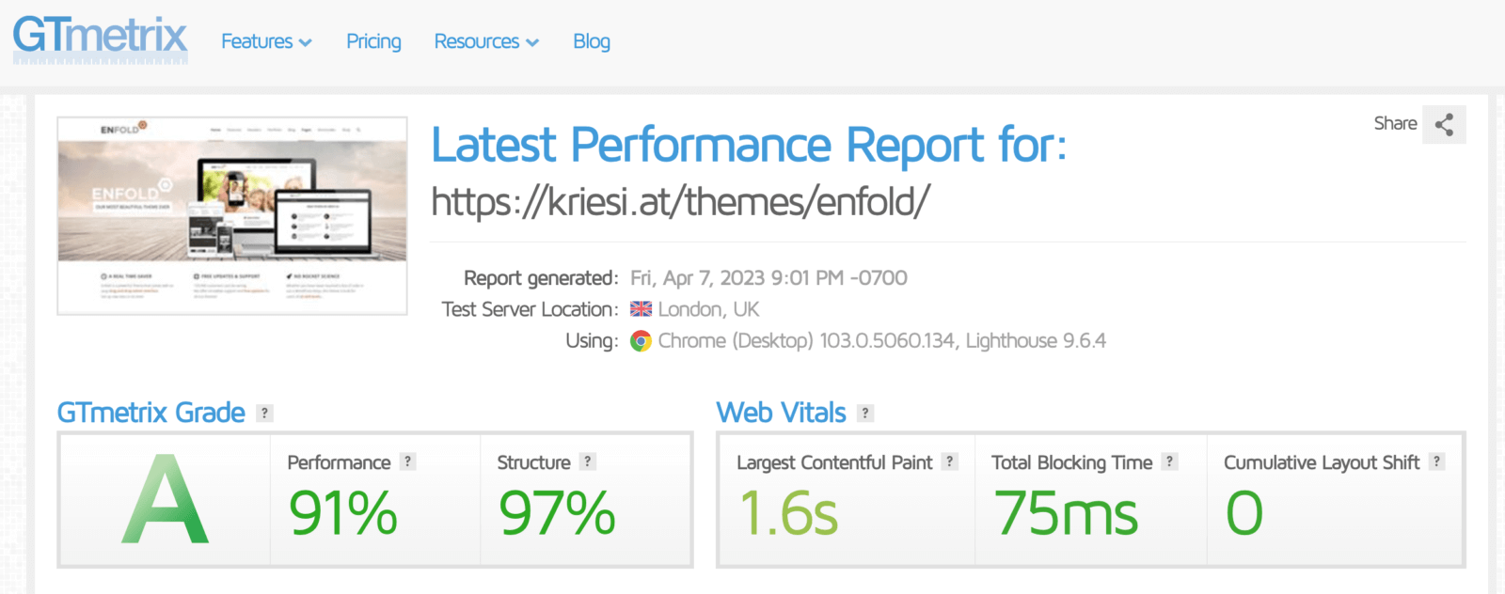Click the Report generated label
This screenshot has width=1505, height=594.
click(541, 278)
